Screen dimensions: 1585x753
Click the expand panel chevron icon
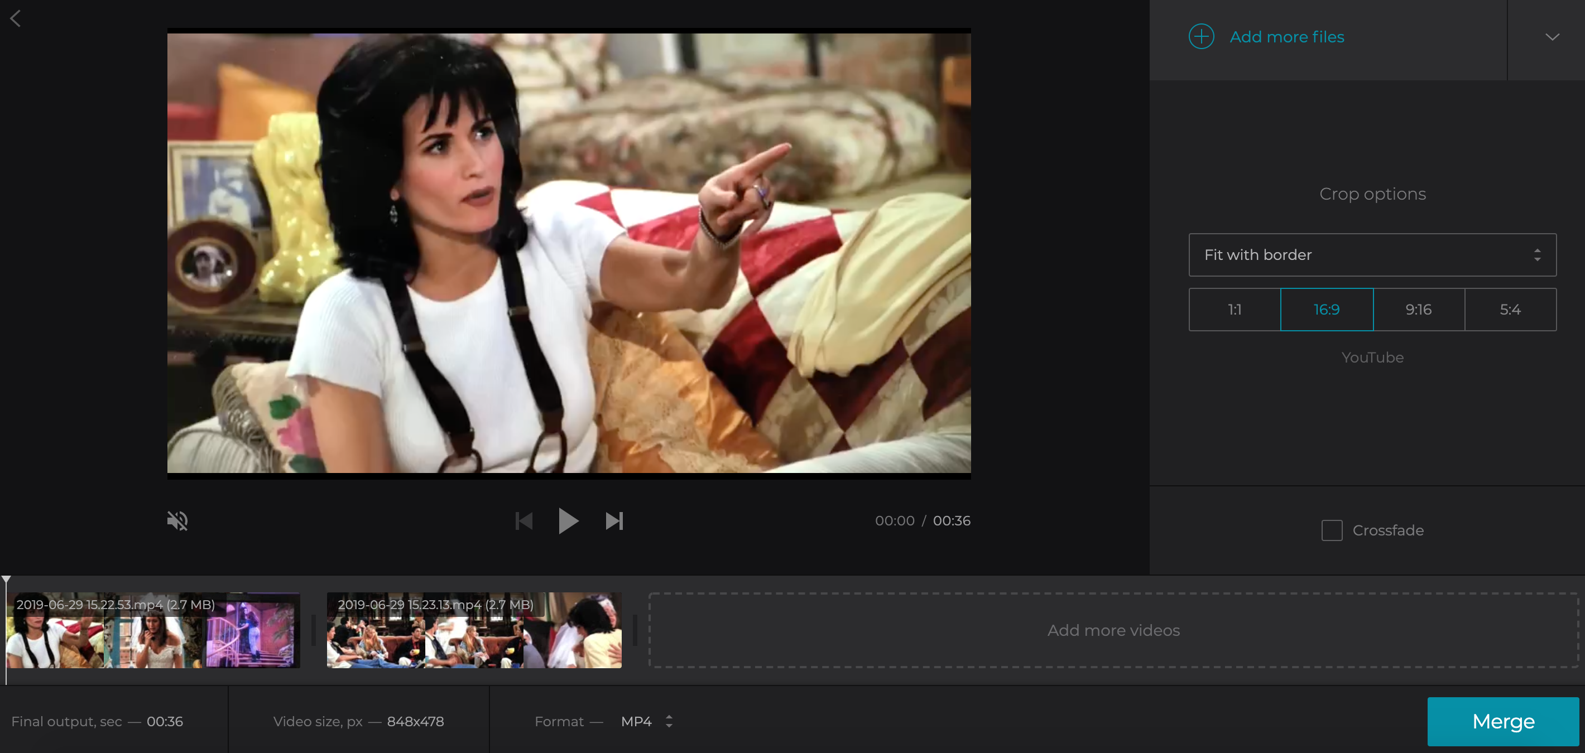point(1553,37)
